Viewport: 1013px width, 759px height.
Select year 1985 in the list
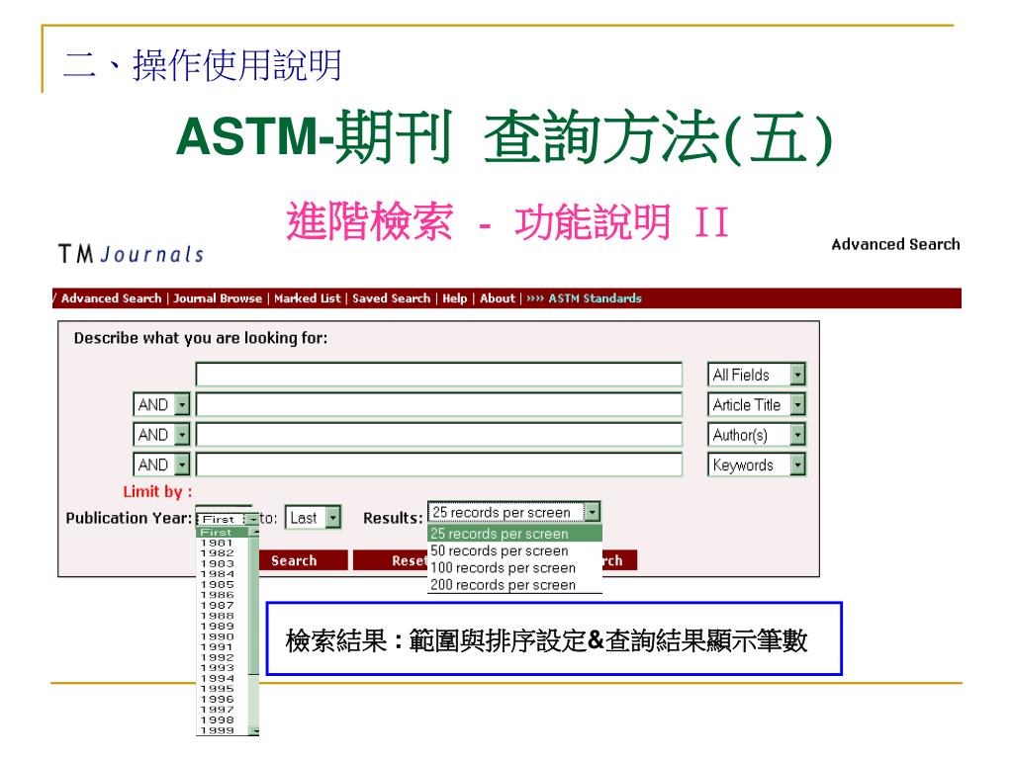point(223,585)
